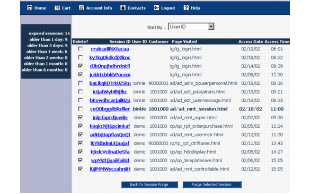Click page op/op_rpt_orderpurchase.html cell
The height and width of the screenshot is (194, 310).
point(201,126)
